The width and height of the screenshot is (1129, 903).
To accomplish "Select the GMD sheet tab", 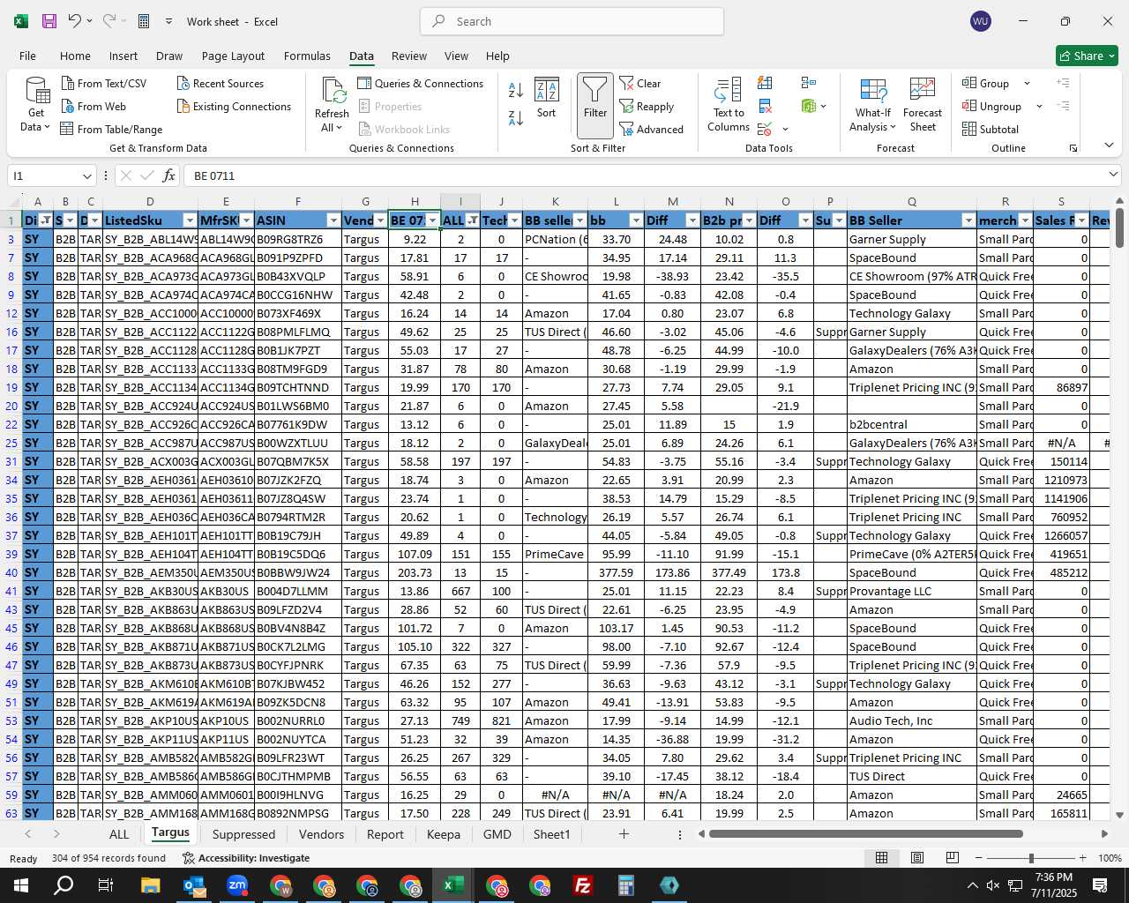I will click(x=497, y=834).
